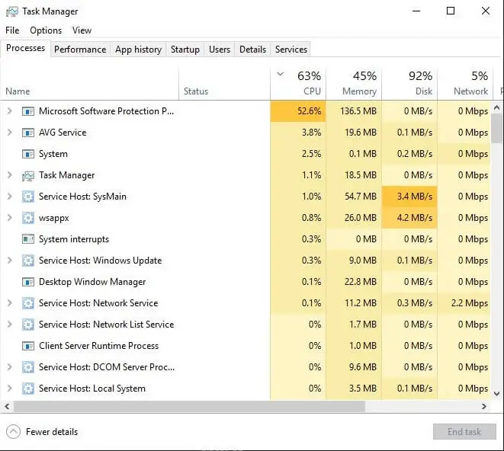Switch to the Performance tab

(x=80, y=50)
